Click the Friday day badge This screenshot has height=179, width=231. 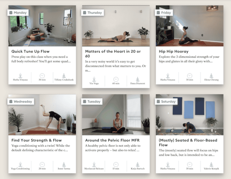(x=164, y=13)
